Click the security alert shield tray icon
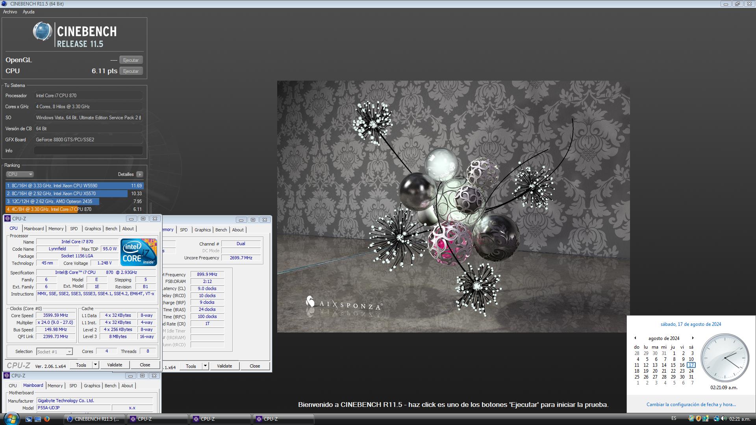 tap(699, 419)
